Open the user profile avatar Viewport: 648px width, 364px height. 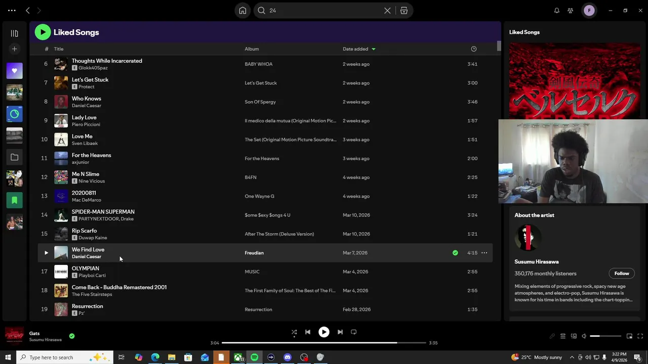[x=589, y=11]
